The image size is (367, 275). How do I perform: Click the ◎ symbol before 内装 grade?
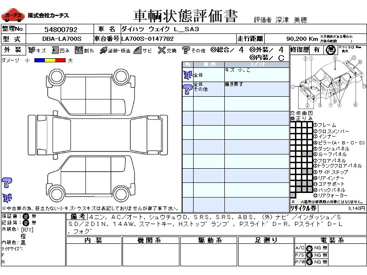click(252, 57)
